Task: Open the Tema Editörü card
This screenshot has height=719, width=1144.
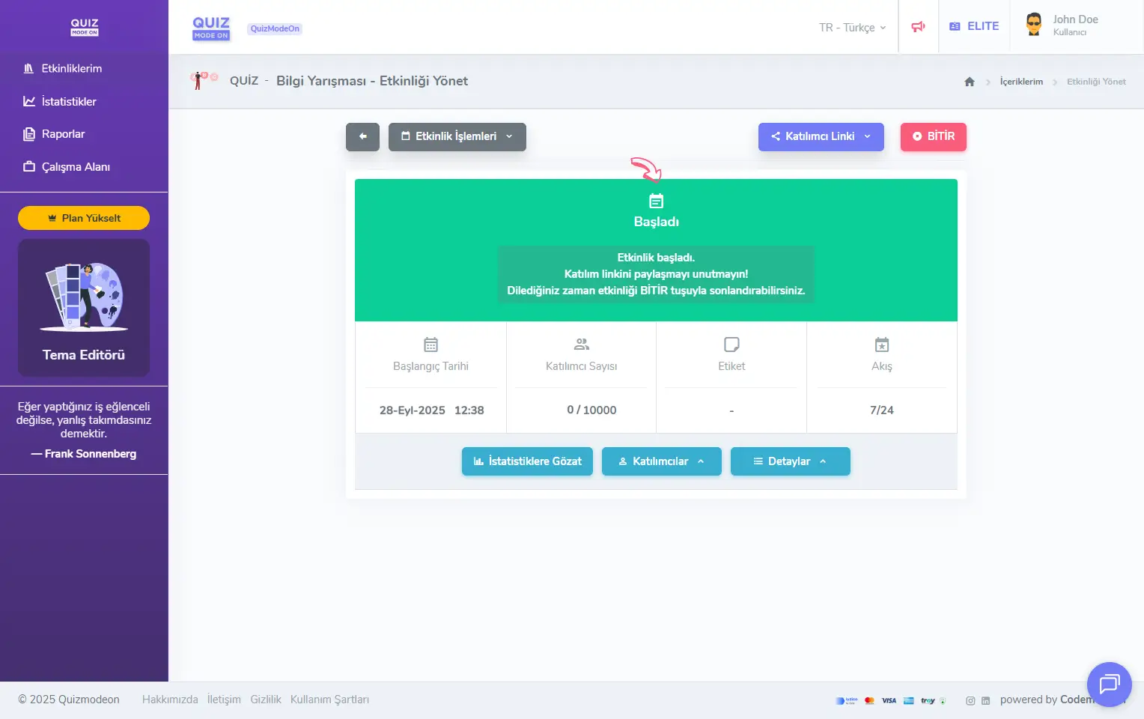Action: (x=84, y=308)
